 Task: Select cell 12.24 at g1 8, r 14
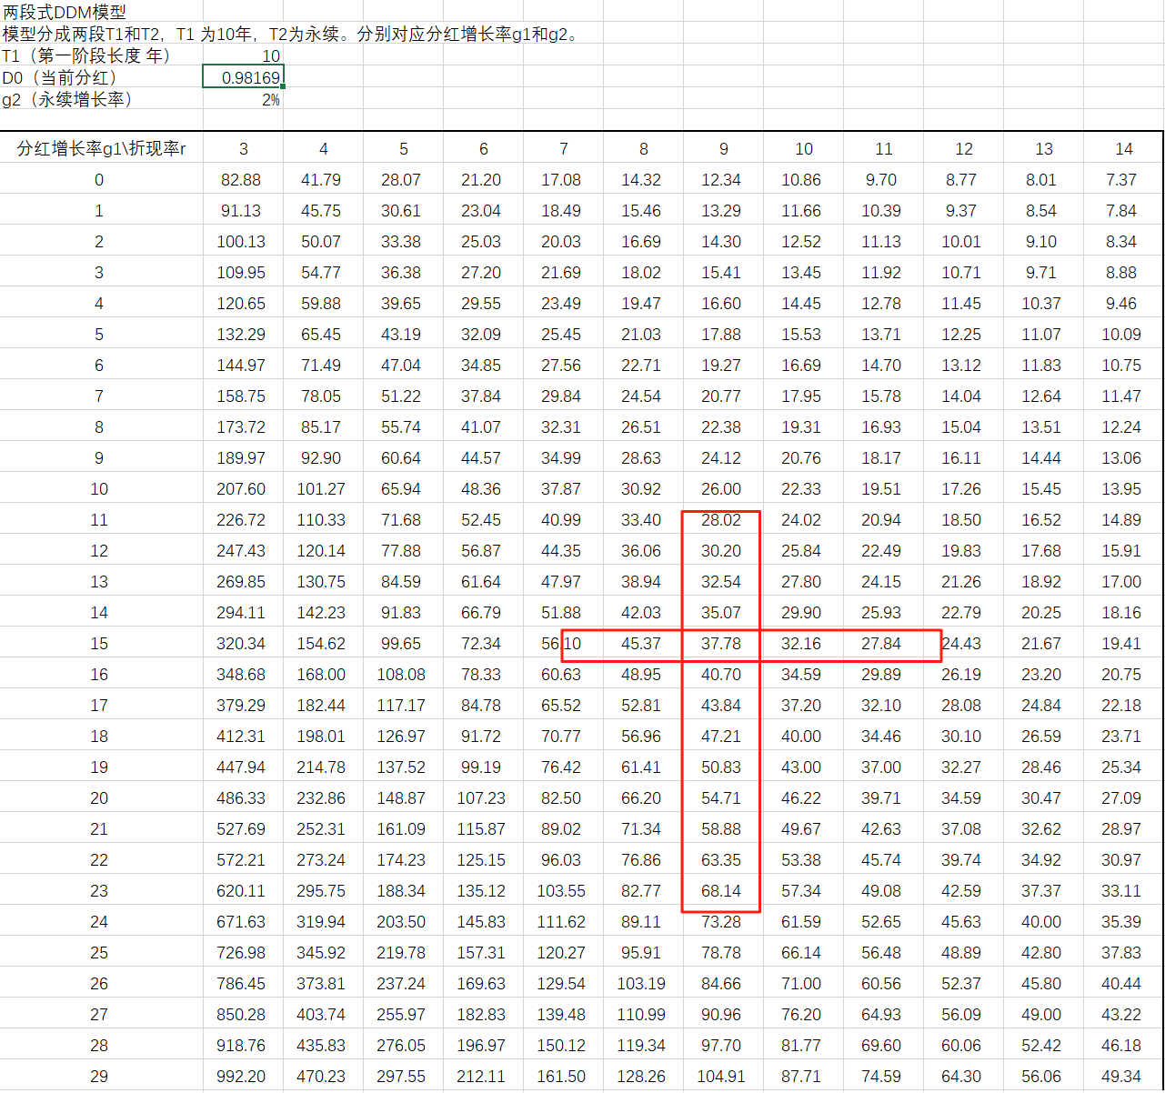click(x=1124, y=426)
